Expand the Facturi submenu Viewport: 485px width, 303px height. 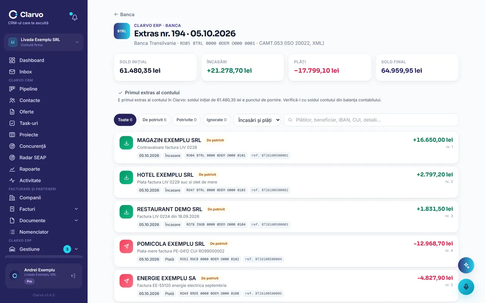(x=76, y=209)
